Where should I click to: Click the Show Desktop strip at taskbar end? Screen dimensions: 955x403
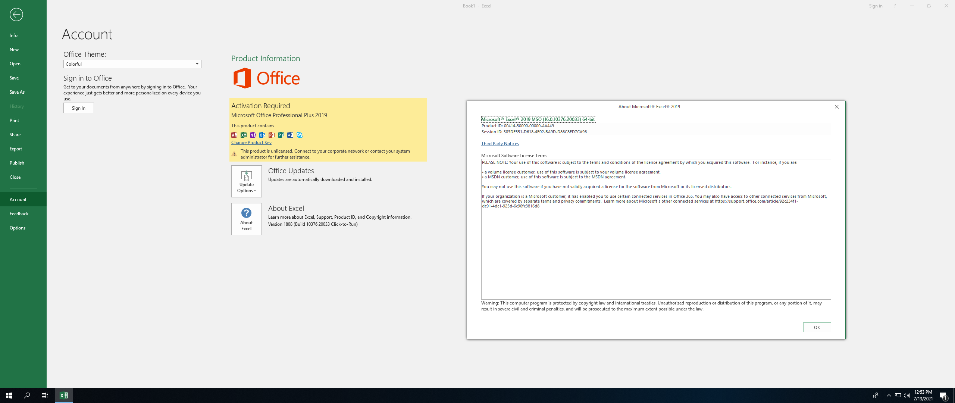click(x=954, y=396)
